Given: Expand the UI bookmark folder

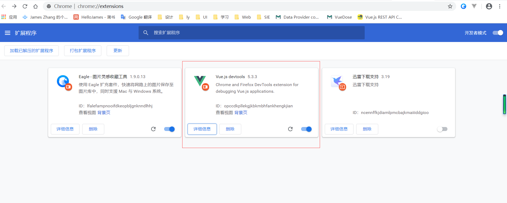Looking at the screenshot, I should 201,17.
